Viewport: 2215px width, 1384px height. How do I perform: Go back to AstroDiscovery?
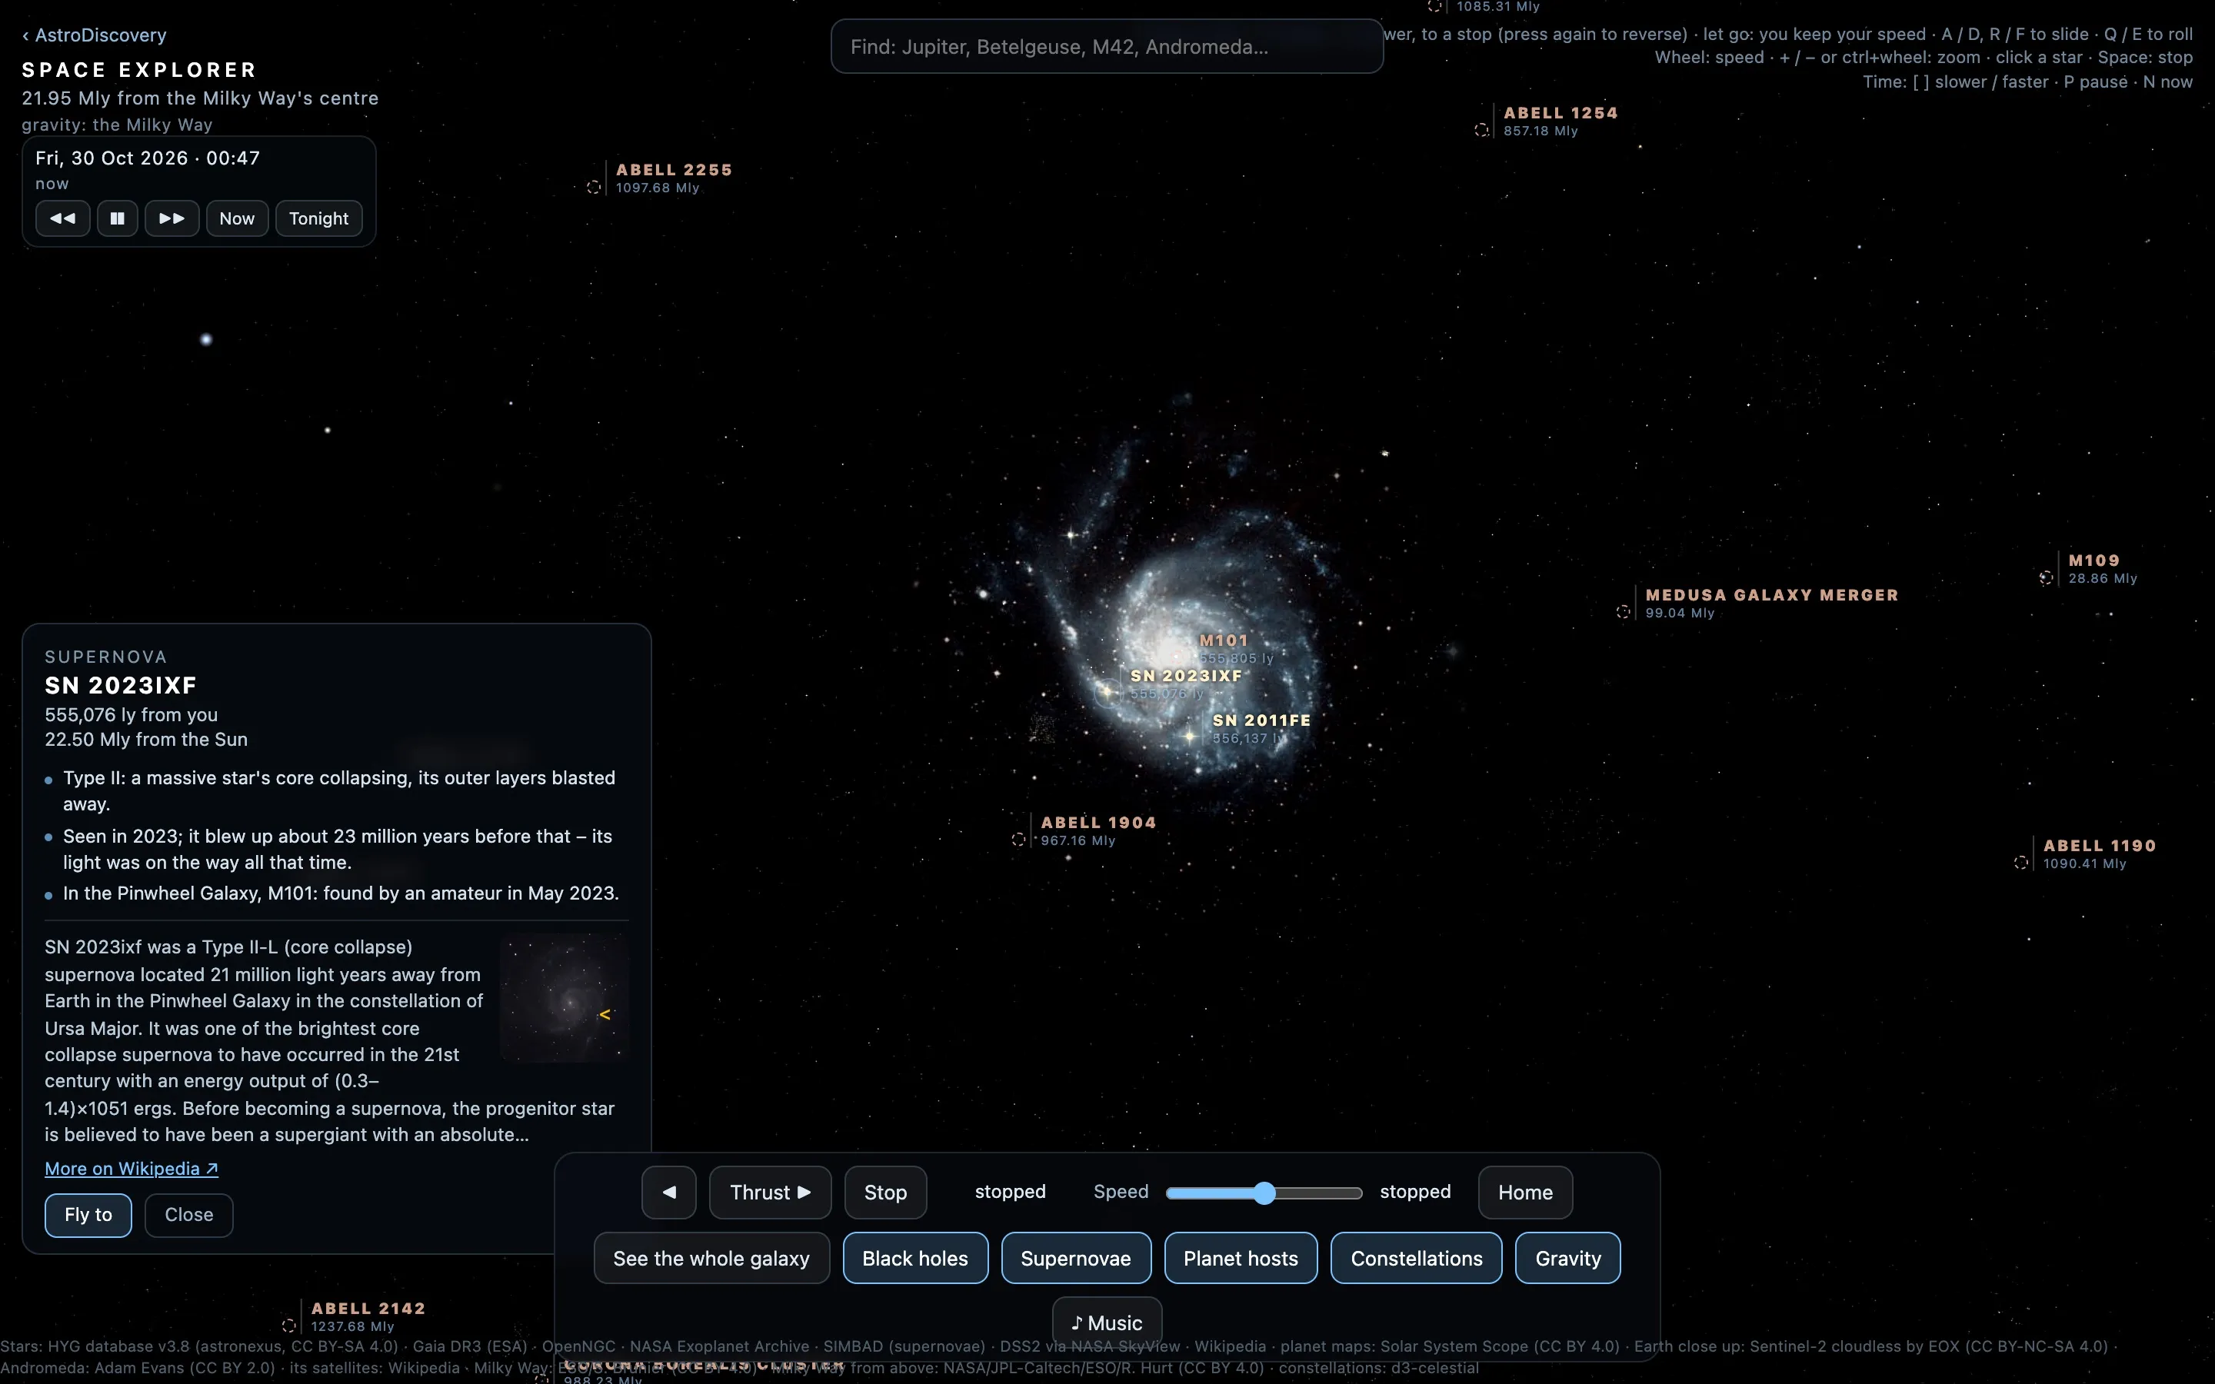click(x=95, y=35)
